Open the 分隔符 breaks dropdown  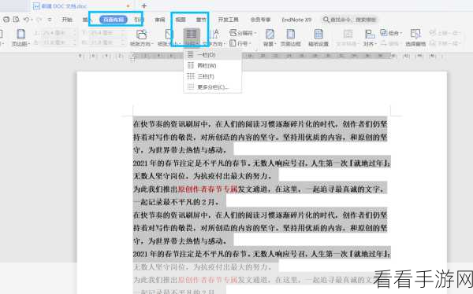coord(243,33)
